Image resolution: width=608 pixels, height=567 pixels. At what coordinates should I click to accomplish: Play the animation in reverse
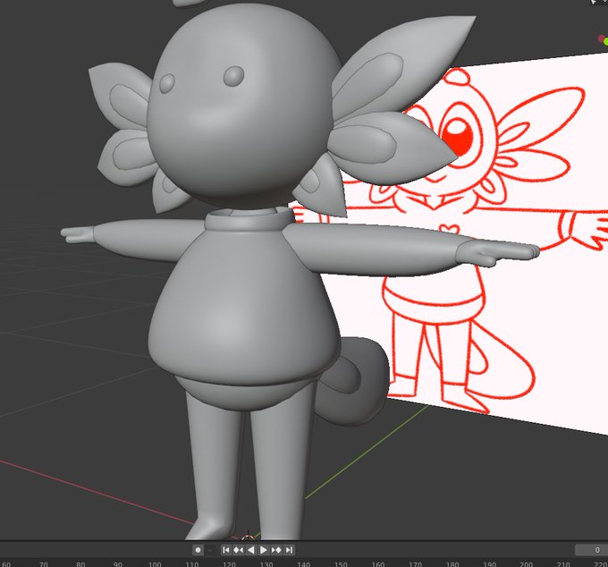click(251, 550)
